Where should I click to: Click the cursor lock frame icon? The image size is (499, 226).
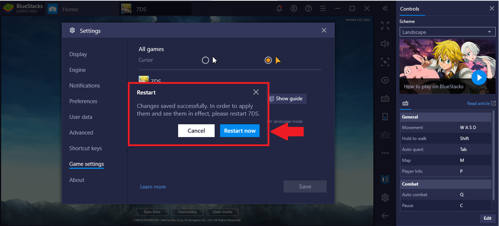385,62
